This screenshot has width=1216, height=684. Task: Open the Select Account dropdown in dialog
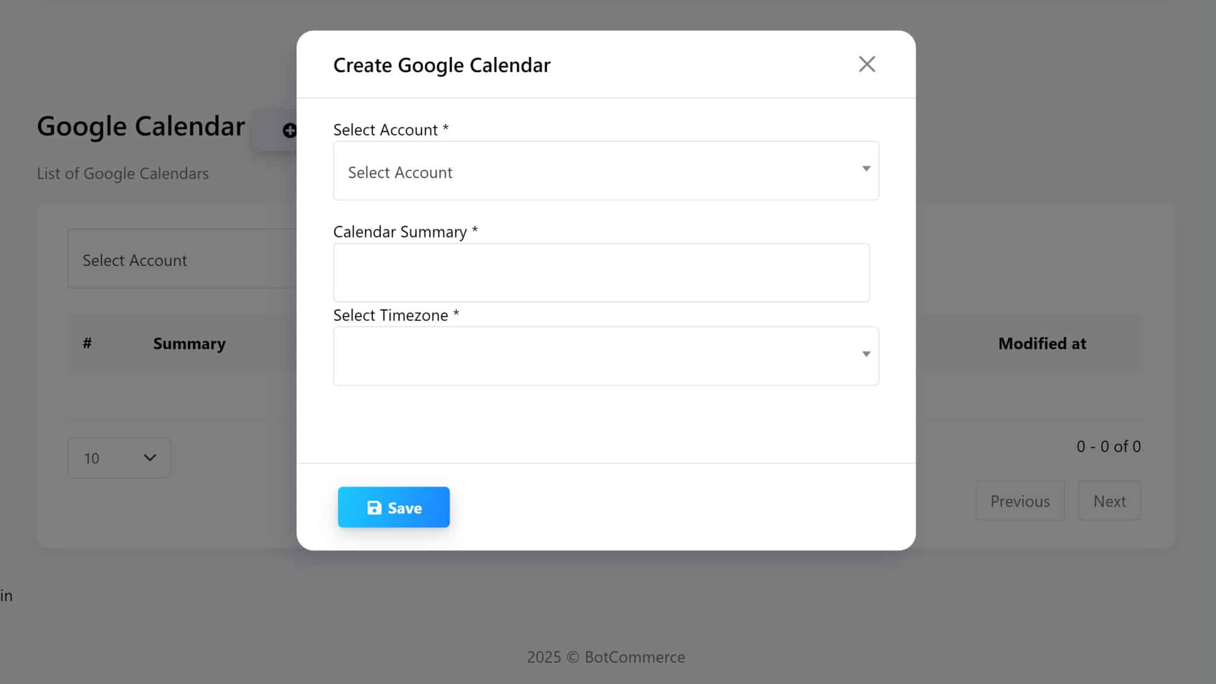(x=606, y=171)
